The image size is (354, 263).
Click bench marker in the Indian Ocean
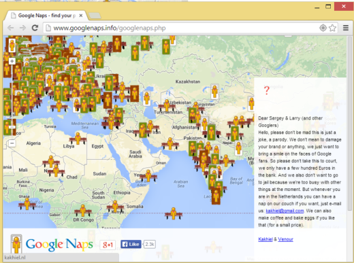174,214
